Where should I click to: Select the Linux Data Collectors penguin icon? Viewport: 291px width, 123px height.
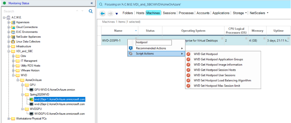point(13,42)
